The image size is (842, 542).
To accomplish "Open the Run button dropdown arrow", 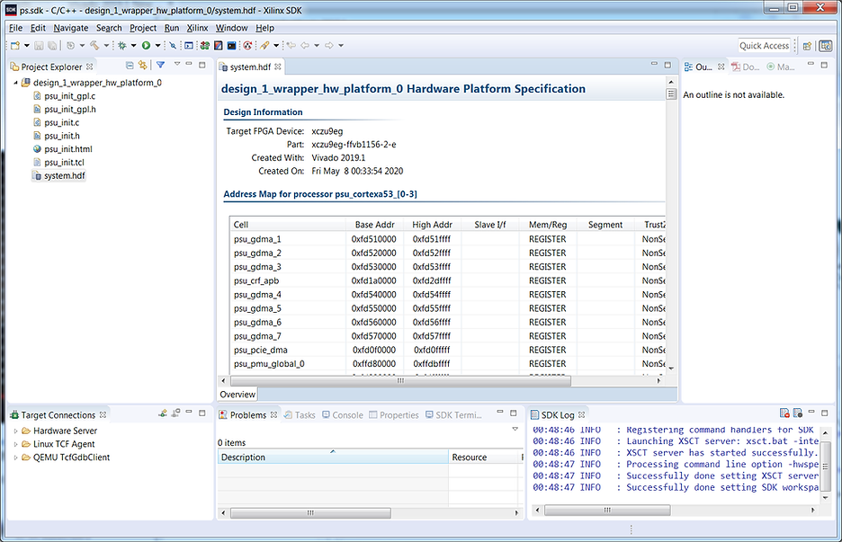I will pyautogui.click(x=157, y=46).
